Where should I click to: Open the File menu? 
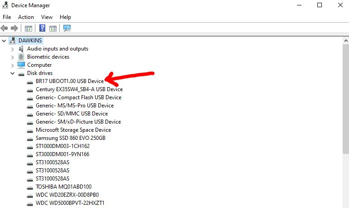[7, 17]
